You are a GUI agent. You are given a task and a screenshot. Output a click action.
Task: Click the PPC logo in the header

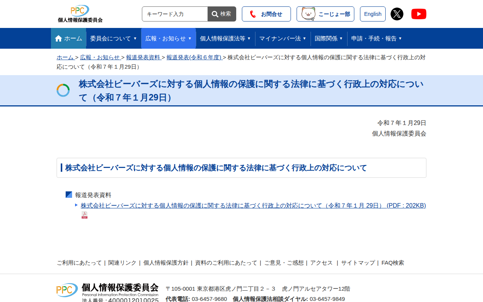click(80, 14)
